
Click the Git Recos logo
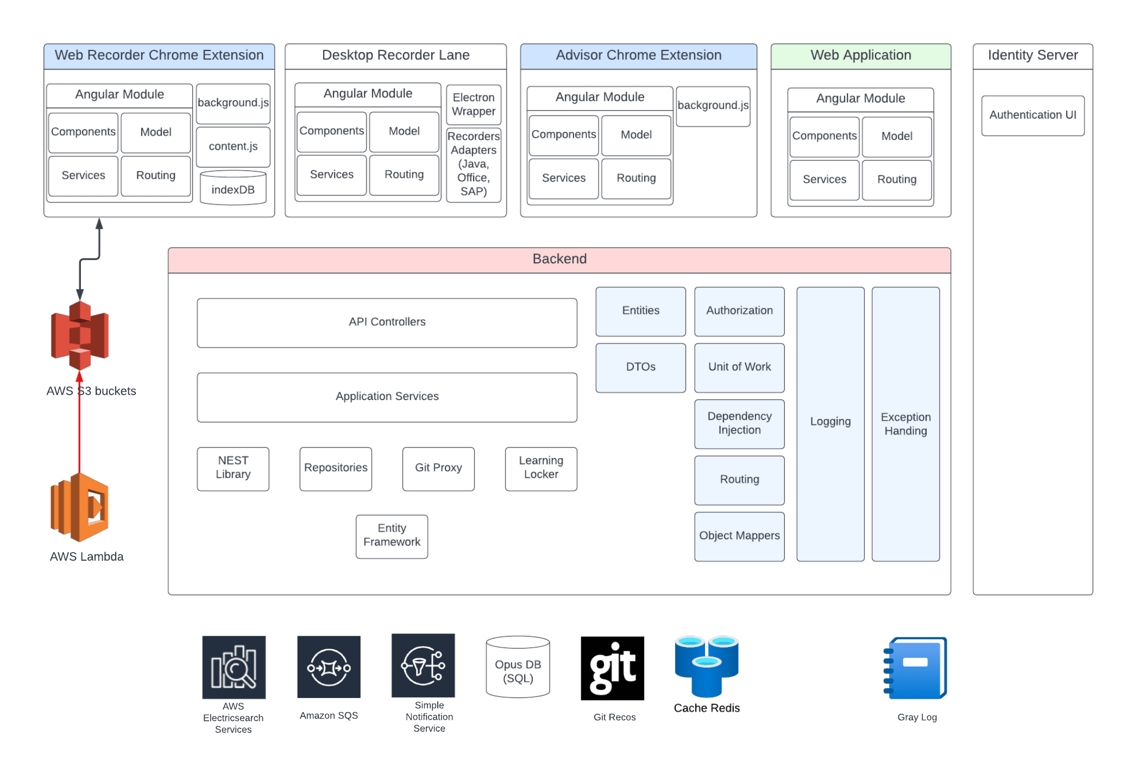click(612, 668)
